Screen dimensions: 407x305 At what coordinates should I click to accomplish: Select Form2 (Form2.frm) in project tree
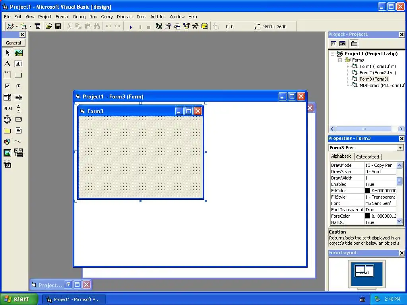coord(378,73)
